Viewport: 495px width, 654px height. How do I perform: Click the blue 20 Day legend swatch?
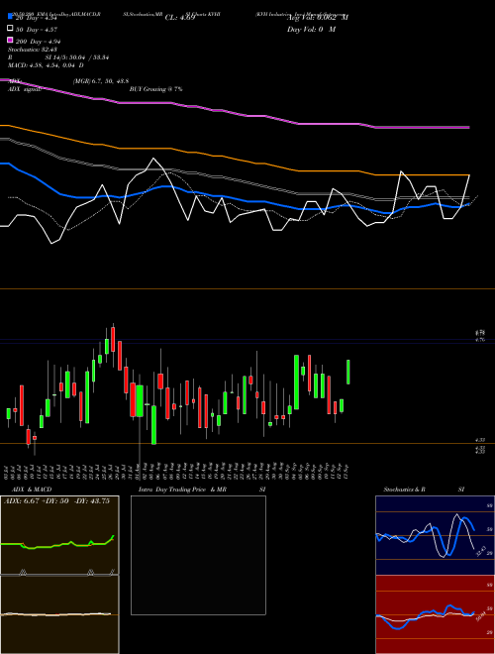(x=10, y=17)
